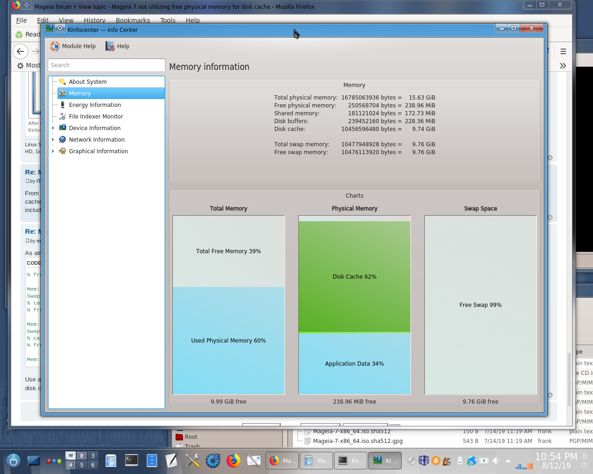Open the mail envelope launcher
Viewport: 593px width, 474px height.
pyautogui.click(x=253, y=461)
